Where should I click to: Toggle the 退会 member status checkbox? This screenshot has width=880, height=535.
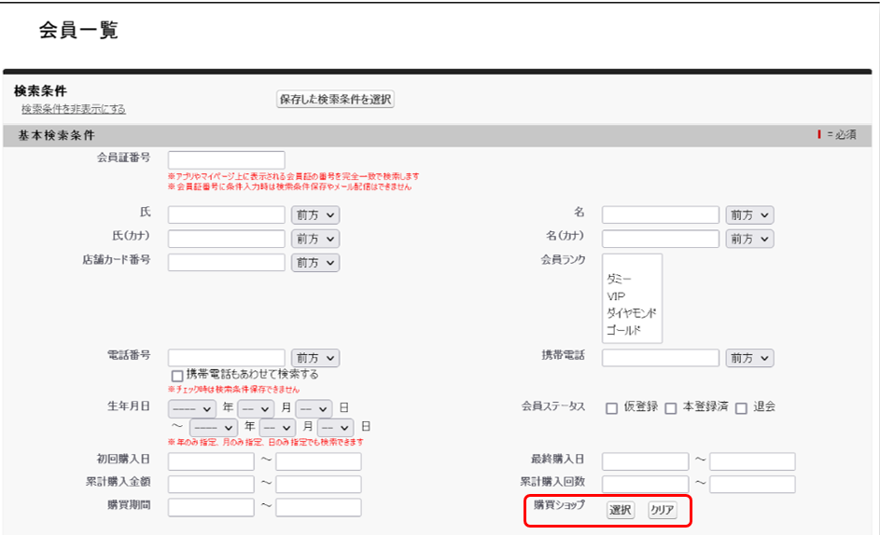click(741, 408)
